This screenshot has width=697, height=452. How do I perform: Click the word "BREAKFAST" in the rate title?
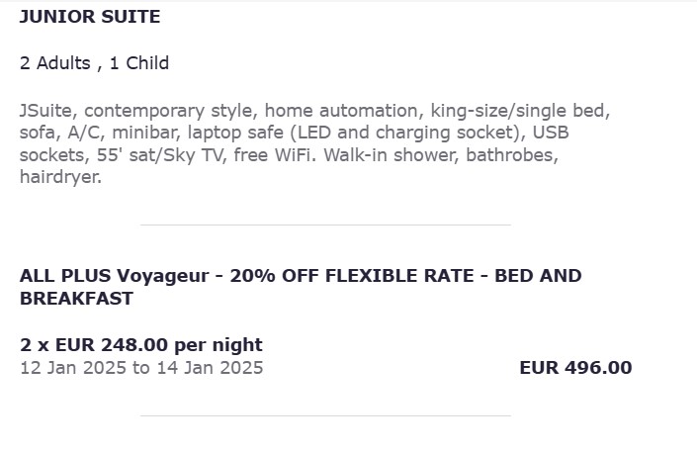[x=76, y=299]
